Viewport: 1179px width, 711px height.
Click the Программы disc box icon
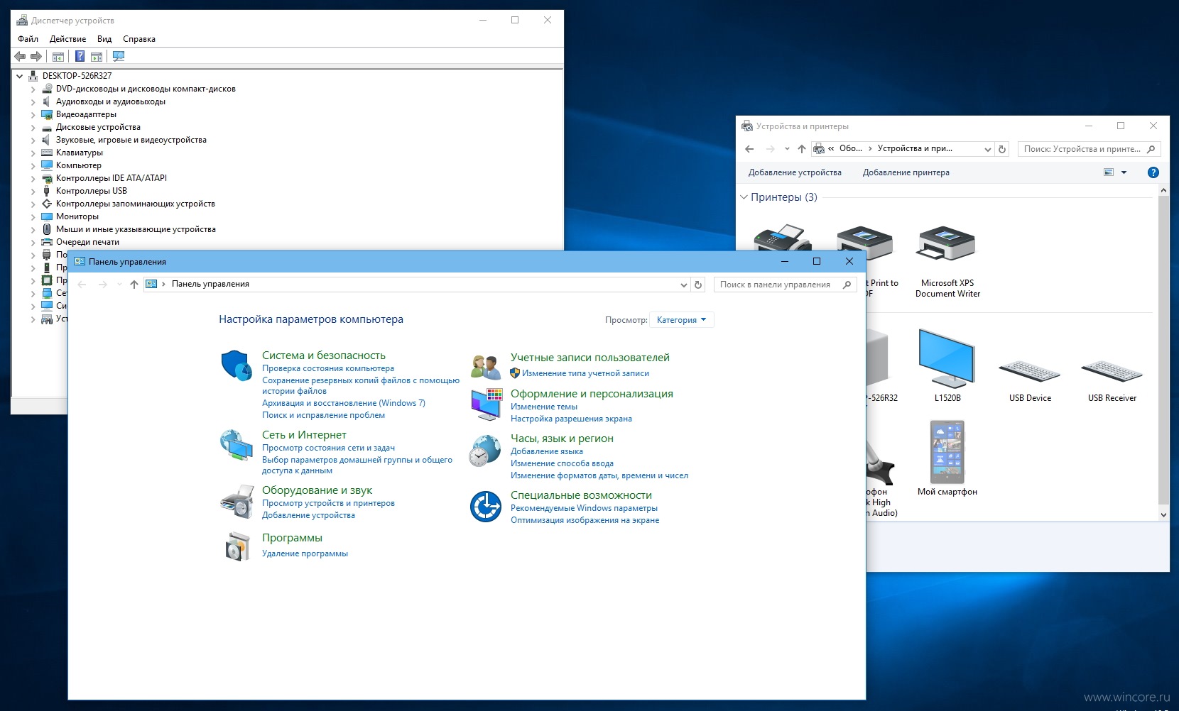(x=238, y=546)
